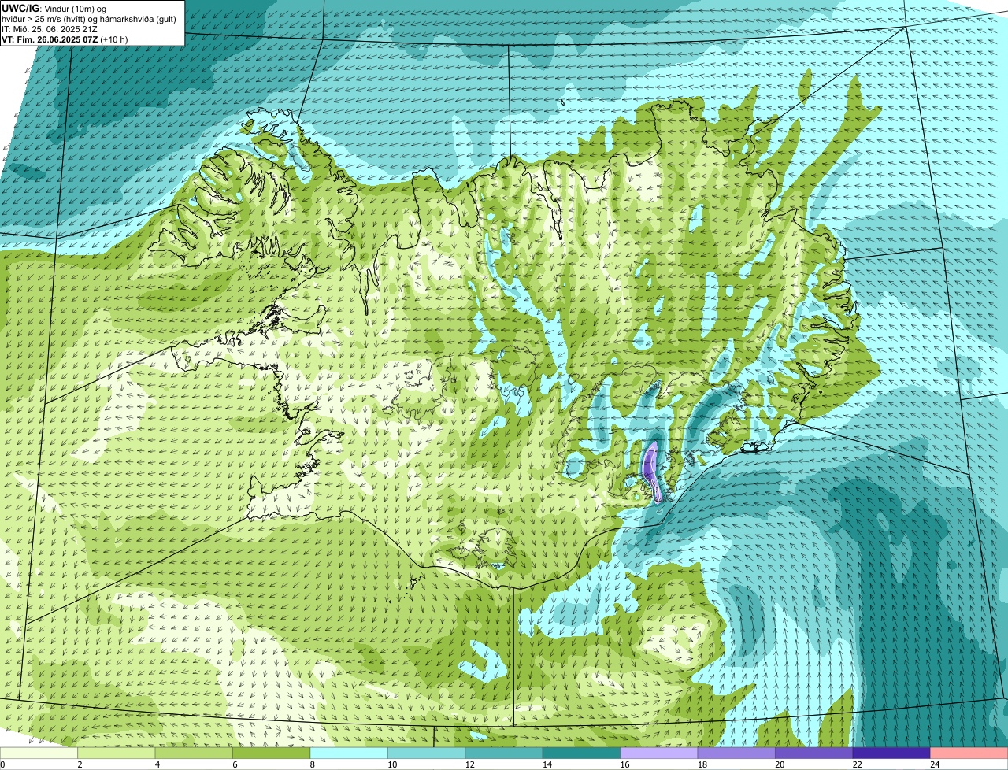Click the 14–16 m/s dark teal swatch
This screenshot has width=1008, height=770.
pyautogui.click(x=582, y=753)
